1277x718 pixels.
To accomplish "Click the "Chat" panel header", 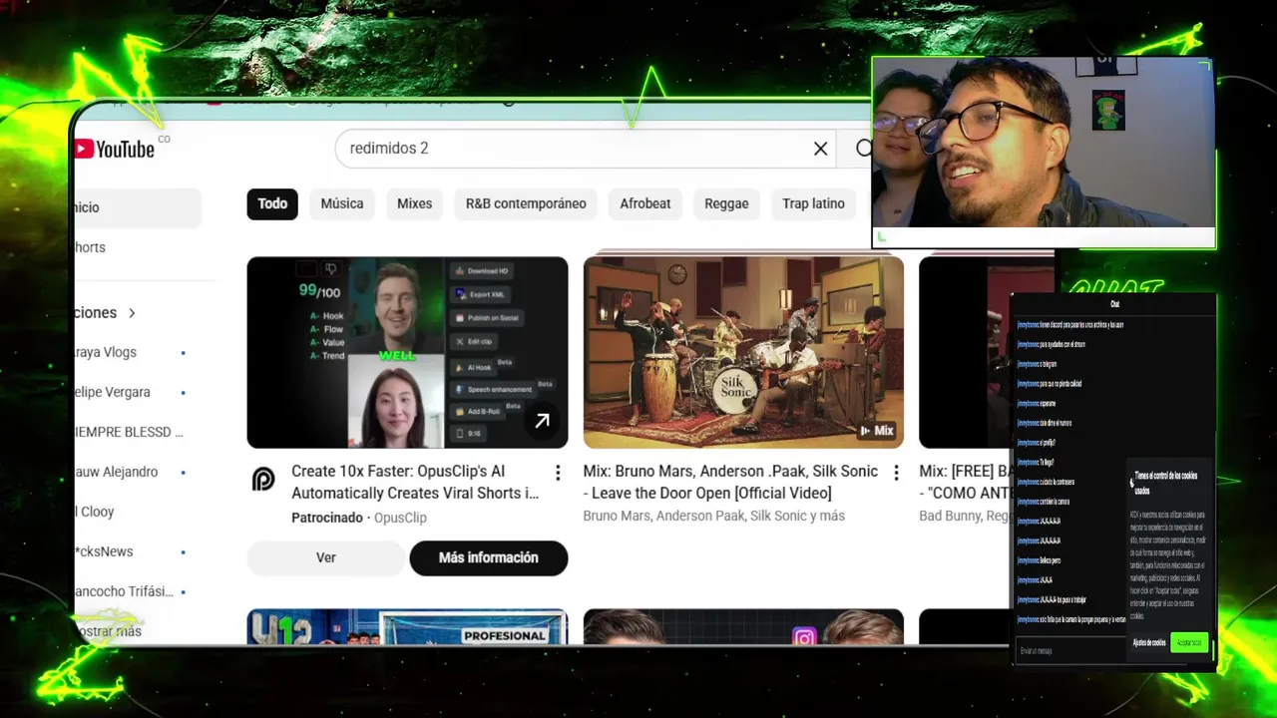I will (x=1114, y=304).
